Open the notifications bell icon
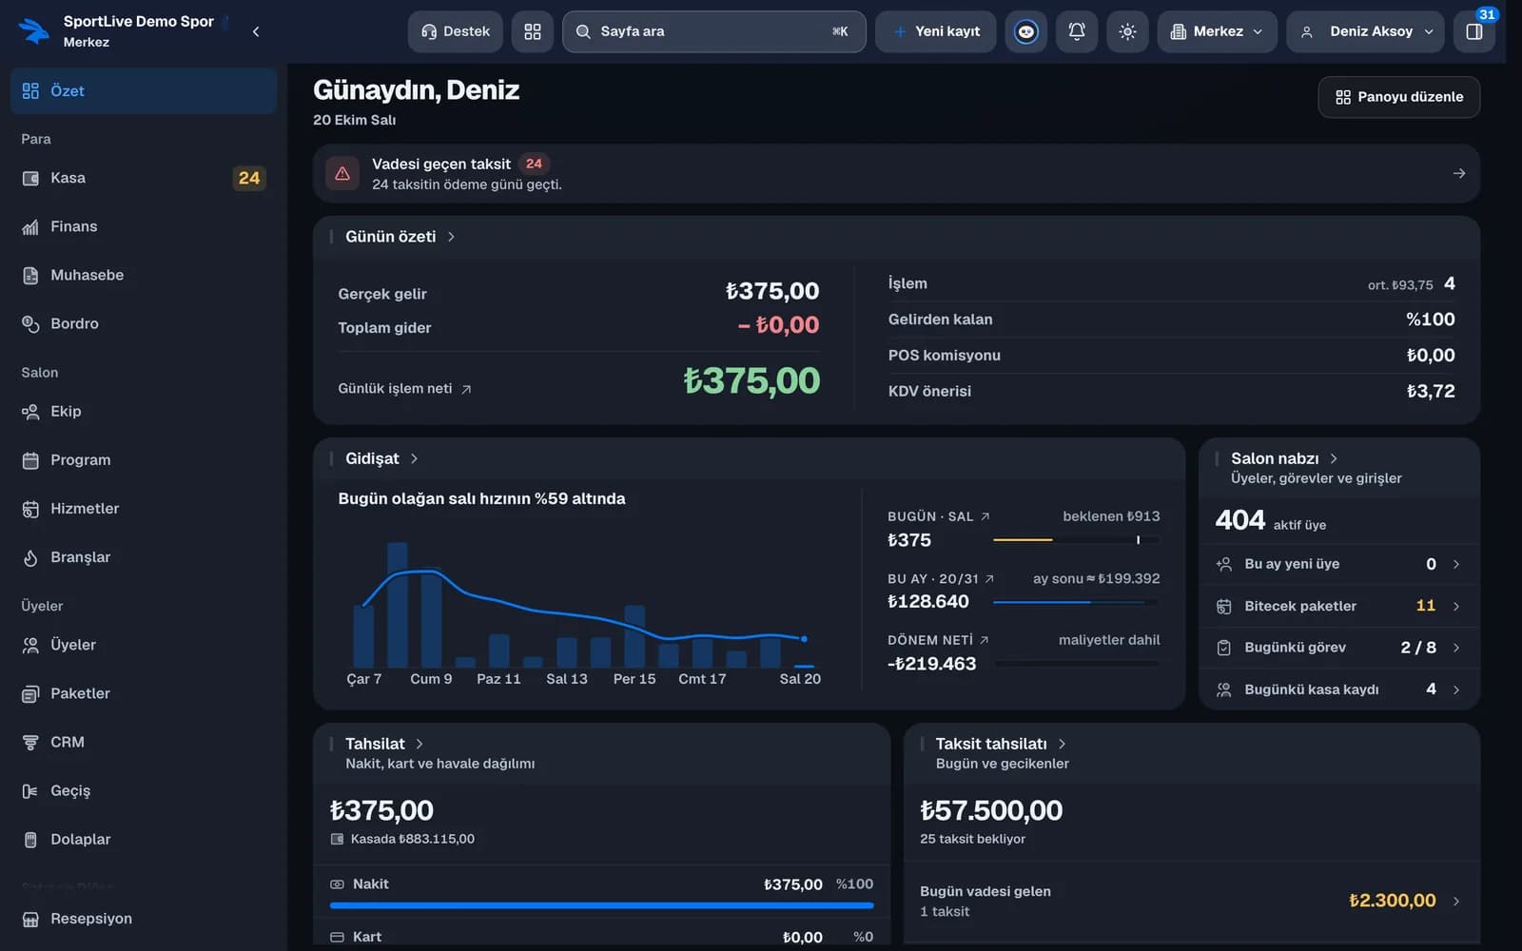This screenshot has width=1522, height=951. point(1077,31)
